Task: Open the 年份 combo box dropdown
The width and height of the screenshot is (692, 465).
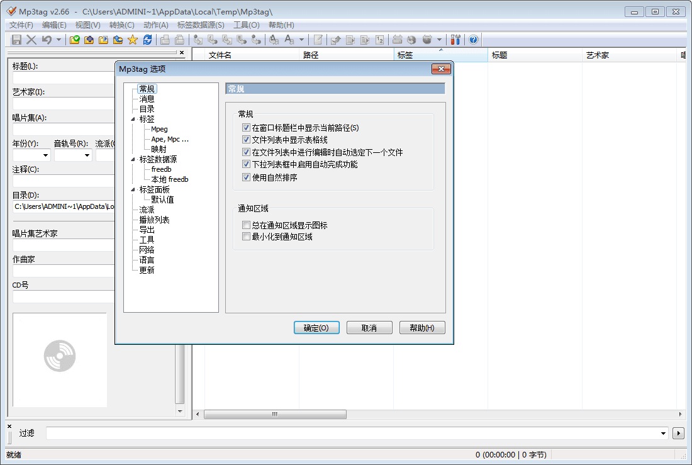Action: click(45, 155)
